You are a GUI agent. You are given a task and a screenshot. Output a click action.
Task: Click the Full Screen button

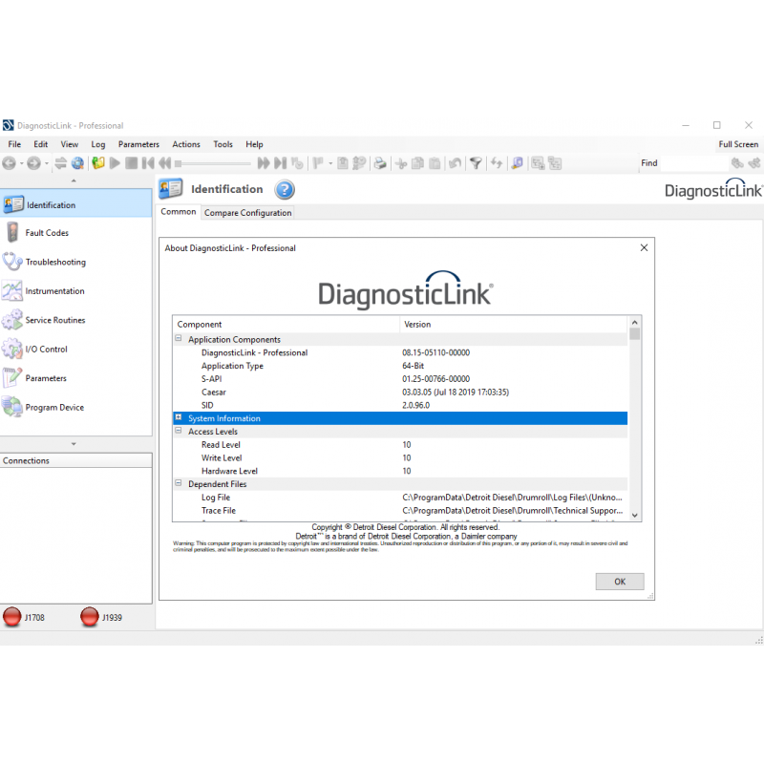(x=738, y=144)
